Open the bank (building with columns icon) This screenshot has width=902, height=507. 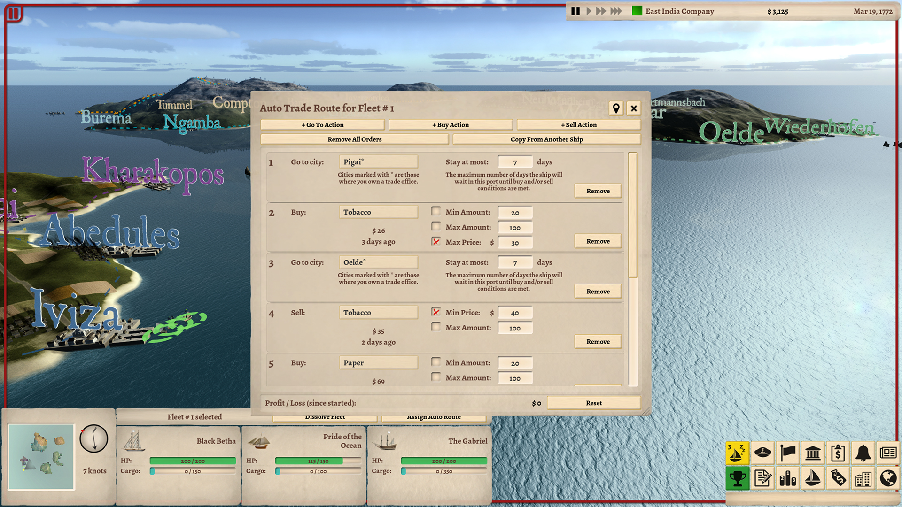tap(813, 454)
